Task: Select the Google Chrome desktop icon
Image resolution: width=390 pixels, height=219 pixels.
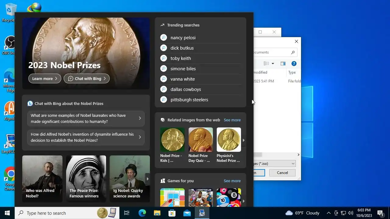Action: point(9,179)
